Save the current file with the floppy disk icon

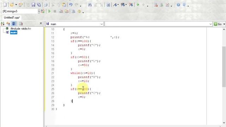tap(34, 5)
